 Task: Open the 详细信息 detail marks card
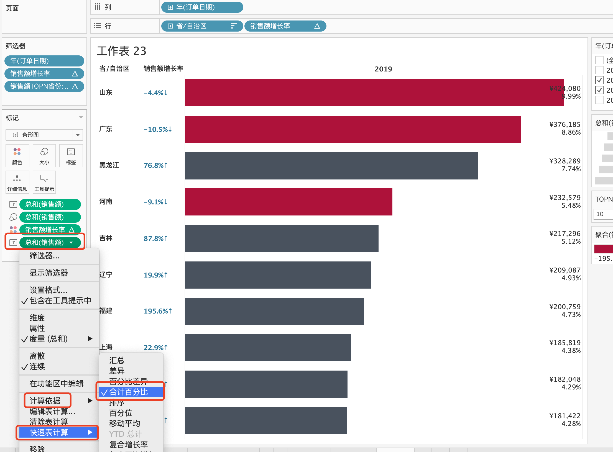click(x=17, y=182)
